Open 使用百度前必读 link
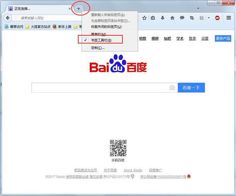Image resolution: width=236 pixels, height=196 pixels. tap(77, 177)
